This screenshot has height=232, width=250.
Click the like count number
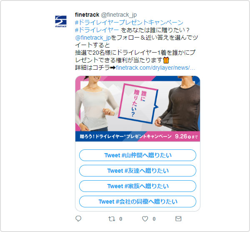[x=154, y=219]
